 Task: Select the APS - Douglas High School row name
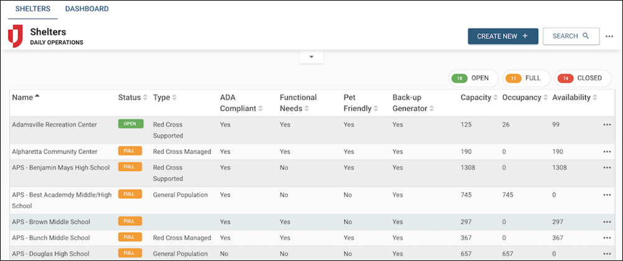click(x=50, y=254)
